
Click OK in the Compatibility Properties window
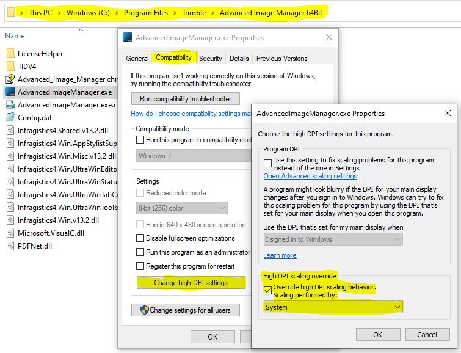(x=212, y=337)
